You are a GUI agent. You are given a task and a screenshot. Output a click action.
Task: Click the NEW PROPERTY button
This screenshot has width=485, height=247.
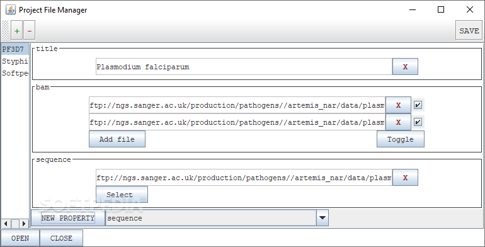coord(68,218)
